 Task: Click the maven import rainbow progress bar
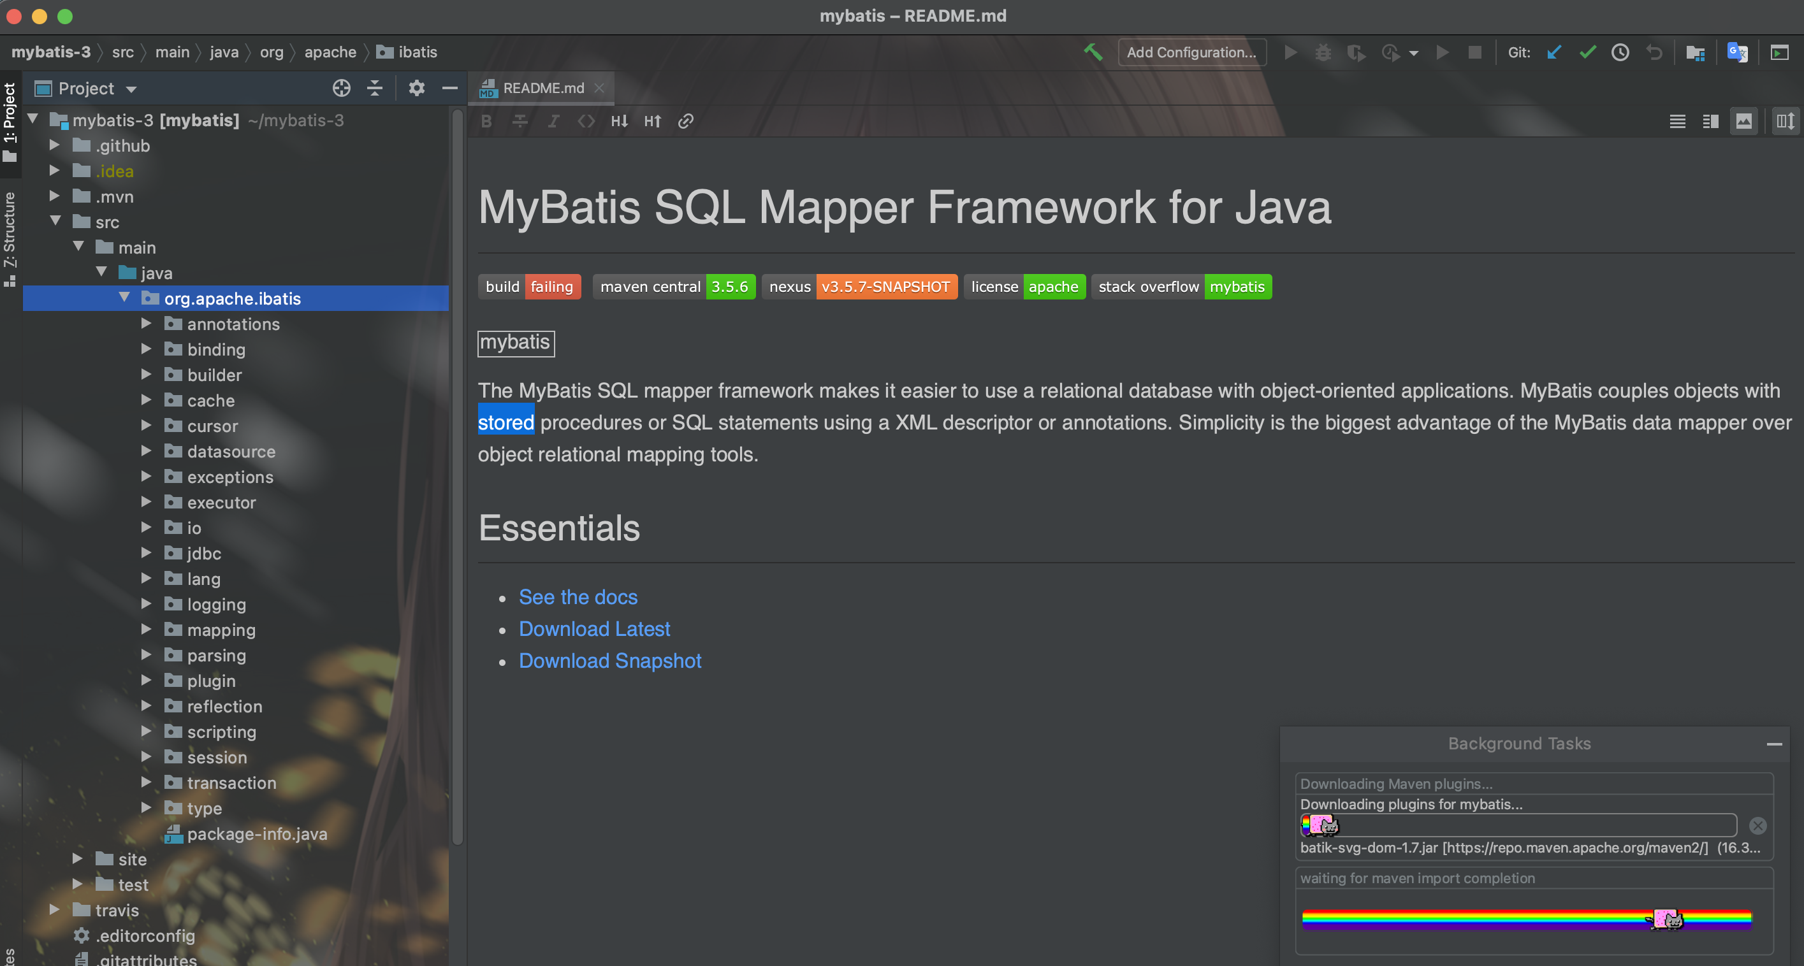coord(1527,919)
